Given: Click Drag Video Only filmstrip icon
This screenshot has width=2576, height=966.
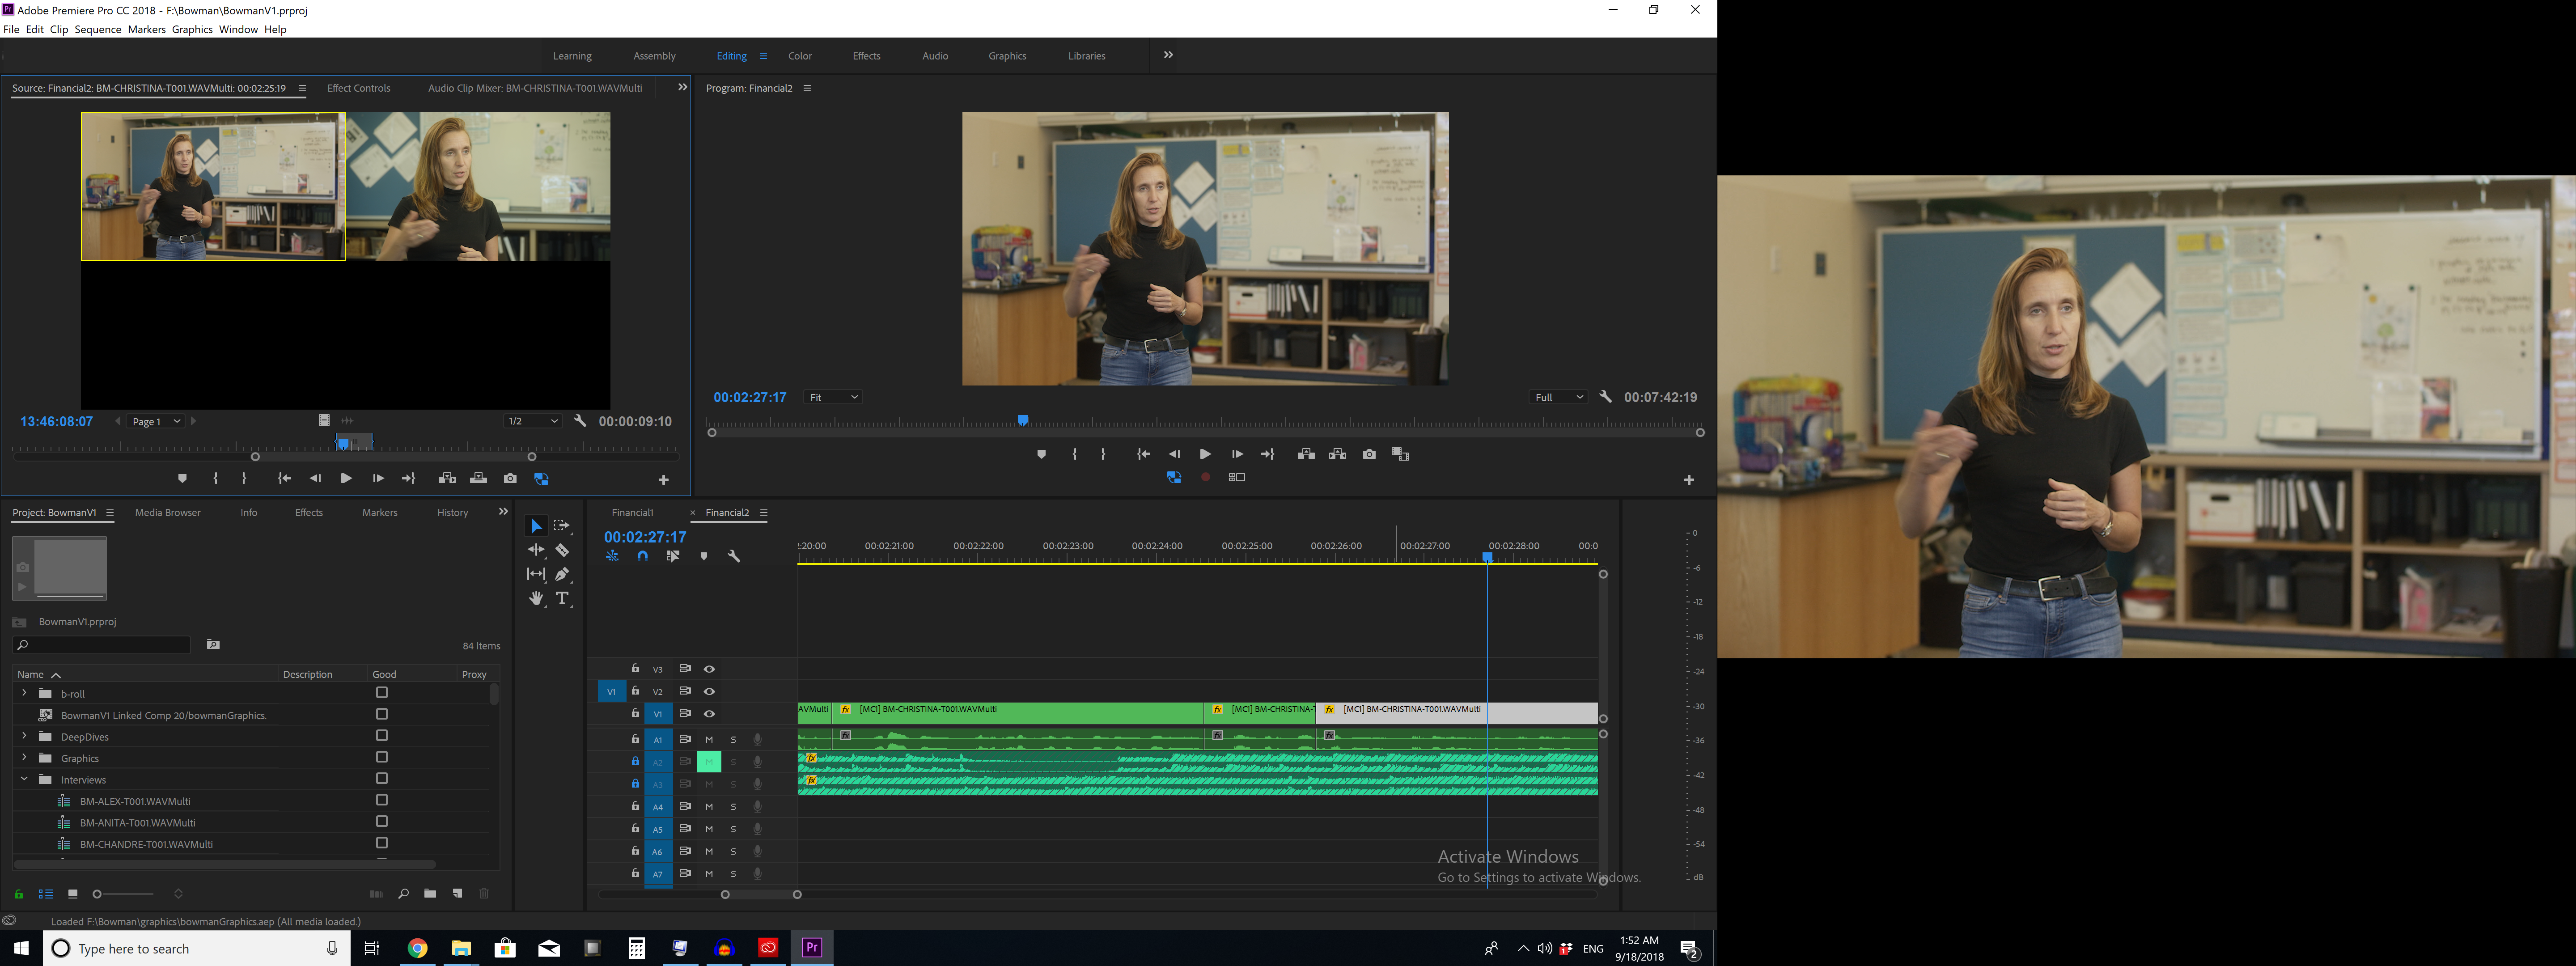Looking at the screenshot, I should (324, 421).
